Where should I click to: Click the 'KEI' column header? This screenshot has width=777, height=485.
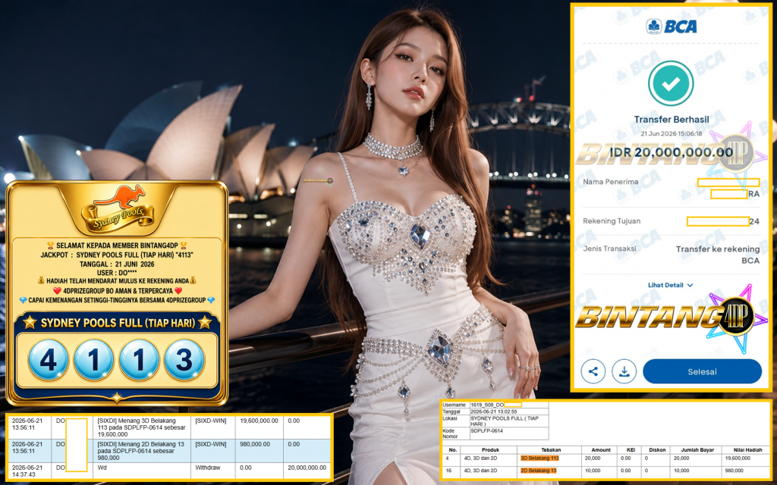click(631, 450)
